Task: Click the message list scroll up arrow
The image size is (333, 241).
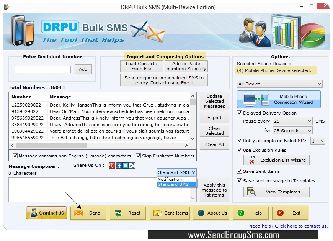Action: [193, 96]
